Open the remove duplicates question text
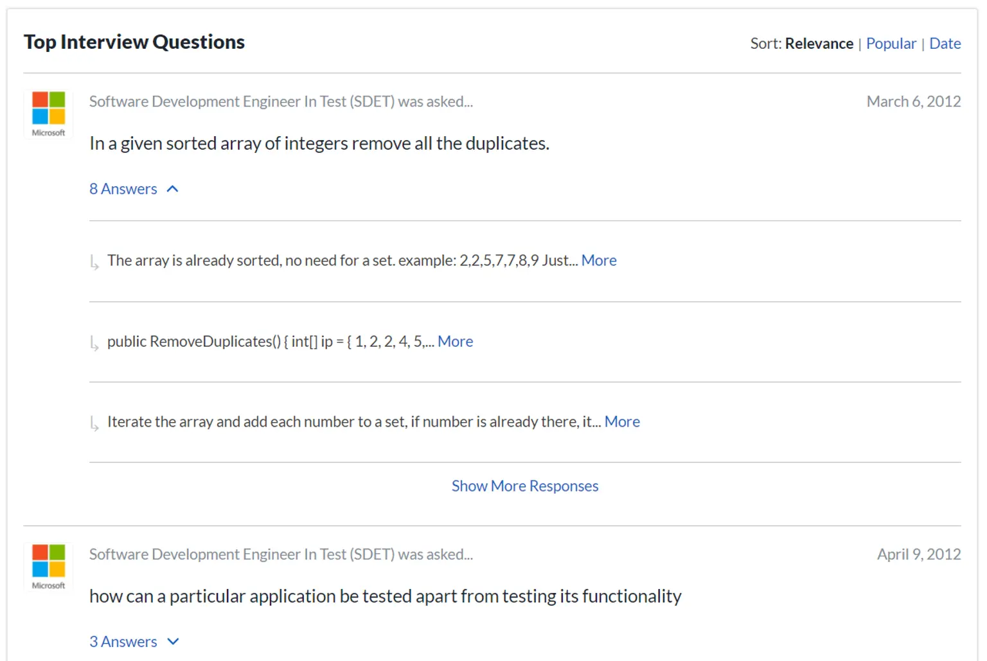Screen dimensions: 987x661 319,143
